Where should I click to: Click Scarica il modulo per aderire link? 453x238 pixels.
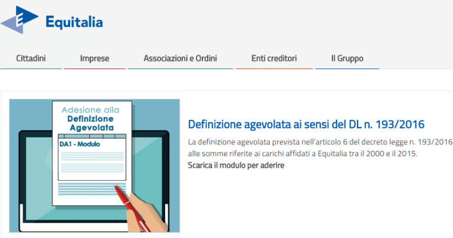pos(236,165)
